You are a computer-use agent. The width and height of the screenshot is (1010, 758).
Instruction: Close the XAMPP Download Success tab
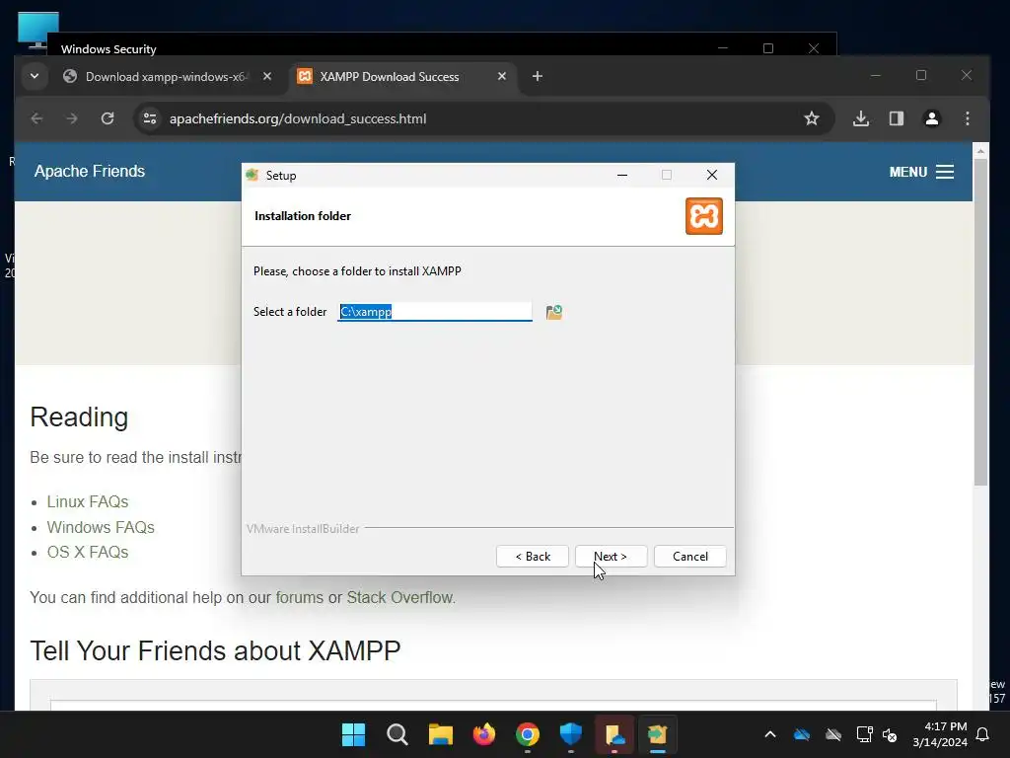(502, 77)
